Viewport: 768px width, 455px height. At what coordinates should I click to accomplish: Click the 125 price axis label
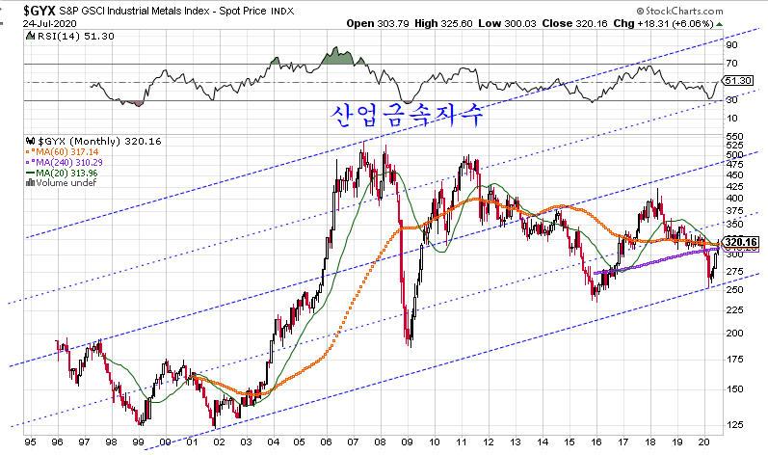(x=734, y=425)
